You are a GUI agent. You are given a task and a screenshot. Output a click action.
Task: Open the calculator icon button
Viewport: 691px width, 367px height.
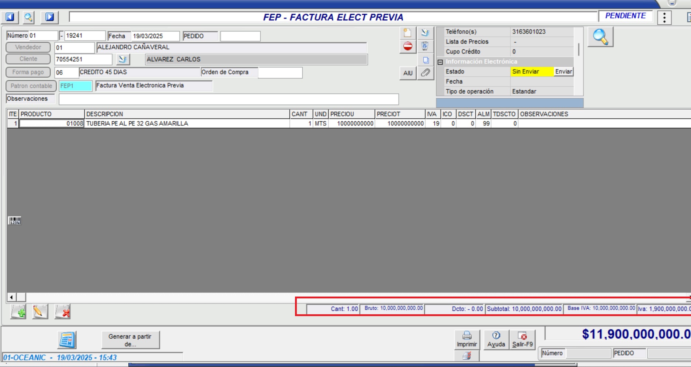(67, 340)
